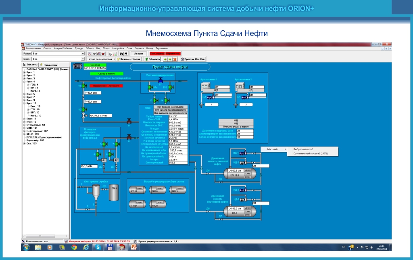Click the Важные события button
413x260 pixels.
pyautogui.click(x=129, y=59)
